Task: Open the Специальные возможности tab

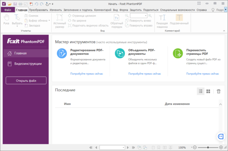Action: (178, 10)
